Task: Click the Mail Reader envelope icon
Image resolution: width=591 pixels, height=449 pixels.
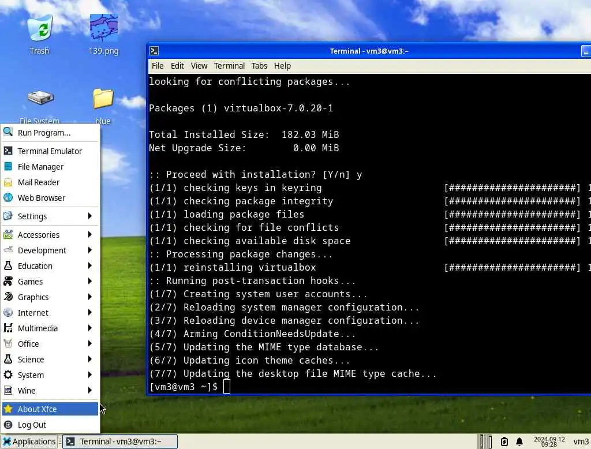Action: [x=8, y=182]
